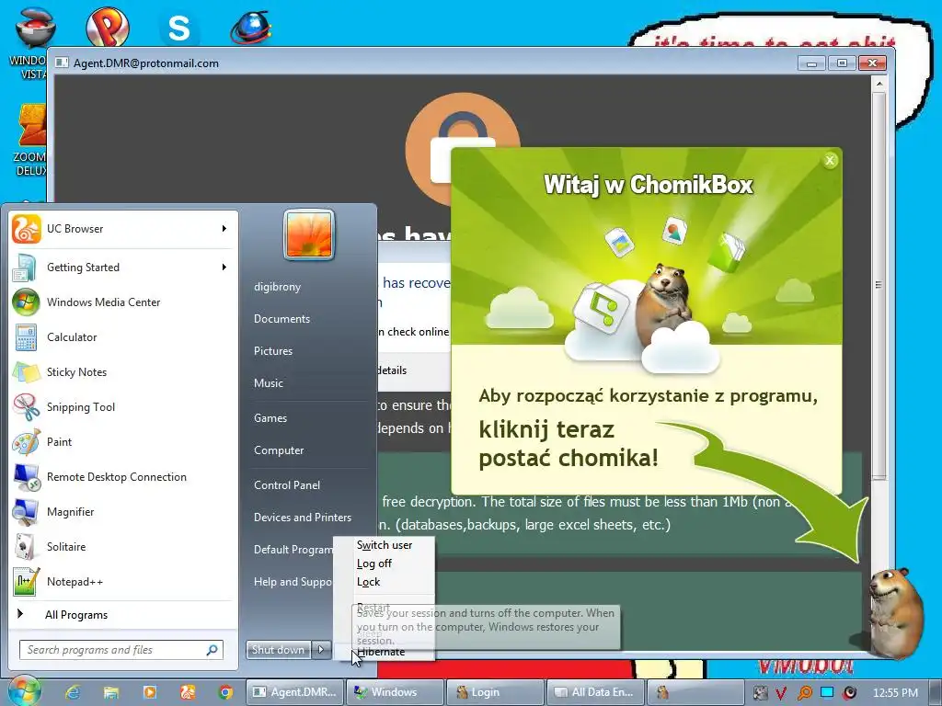Select Lock from the power menu
The height and width of the screenshot is (706, 942).
pos(385,582)
